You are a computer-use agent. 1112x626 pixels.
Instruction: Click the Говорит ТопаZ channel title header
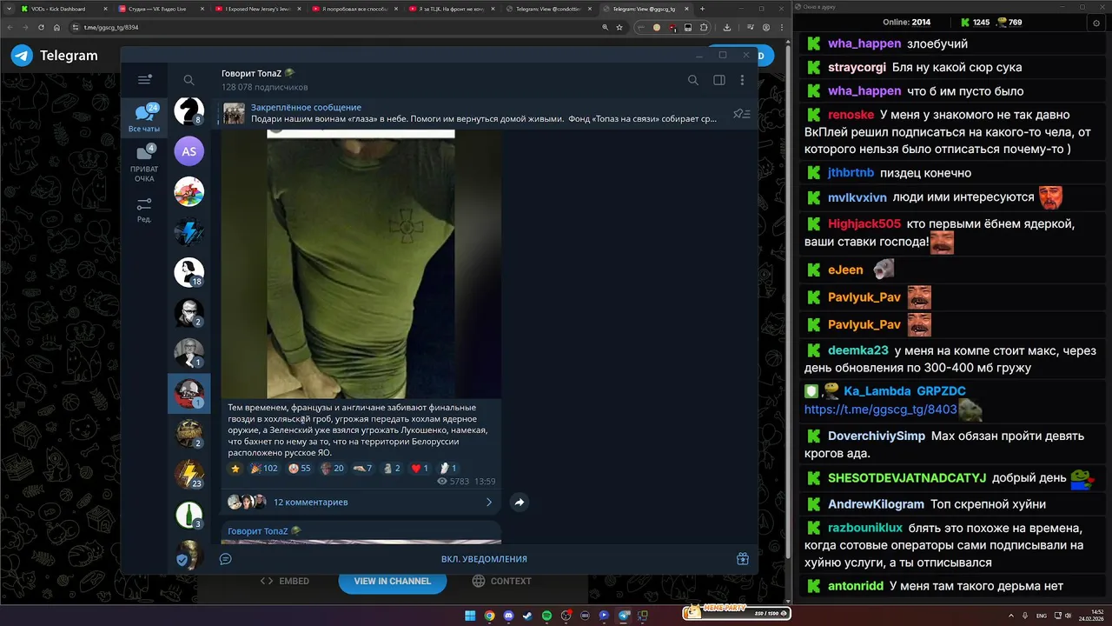click(x=258, y=73)
